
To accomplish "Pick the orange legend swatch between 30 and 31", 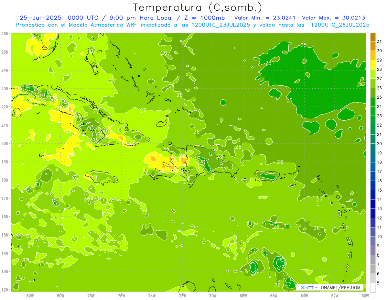I will tap(373, 46).
